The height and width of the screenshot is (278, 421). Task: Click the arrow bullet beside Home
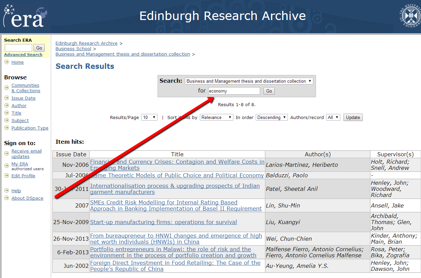point(7,62)
